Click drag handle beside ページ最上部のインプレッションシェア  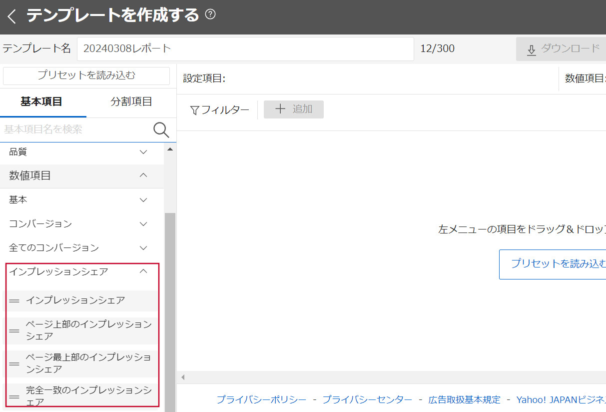(14, 363)
